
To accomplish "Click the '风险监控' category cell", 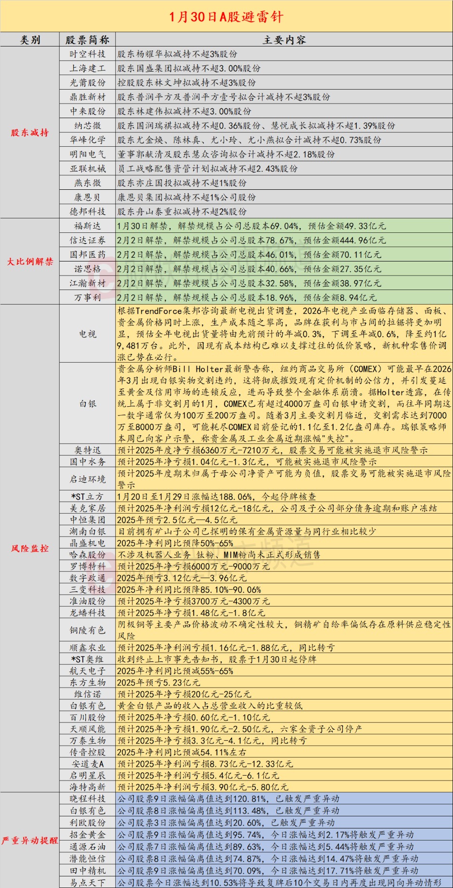I will click(x=30, y=549).
